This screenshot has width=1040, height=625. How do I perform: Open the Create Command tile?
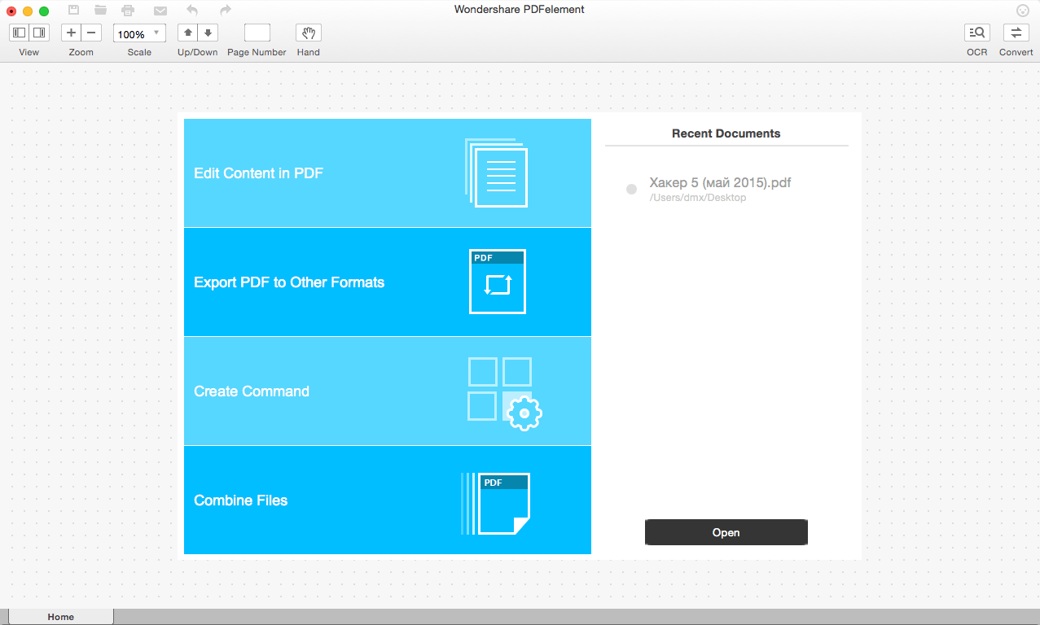point(388,391)
